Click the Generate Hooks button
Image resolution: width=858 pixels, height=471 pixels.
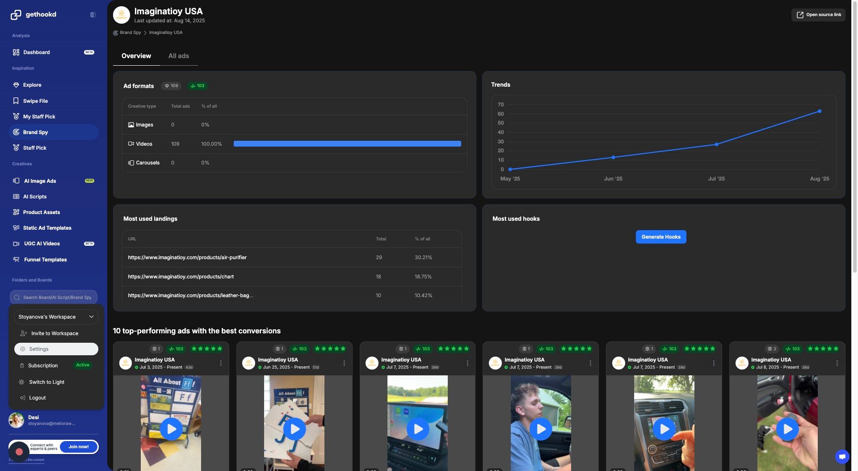coord(661,237)
